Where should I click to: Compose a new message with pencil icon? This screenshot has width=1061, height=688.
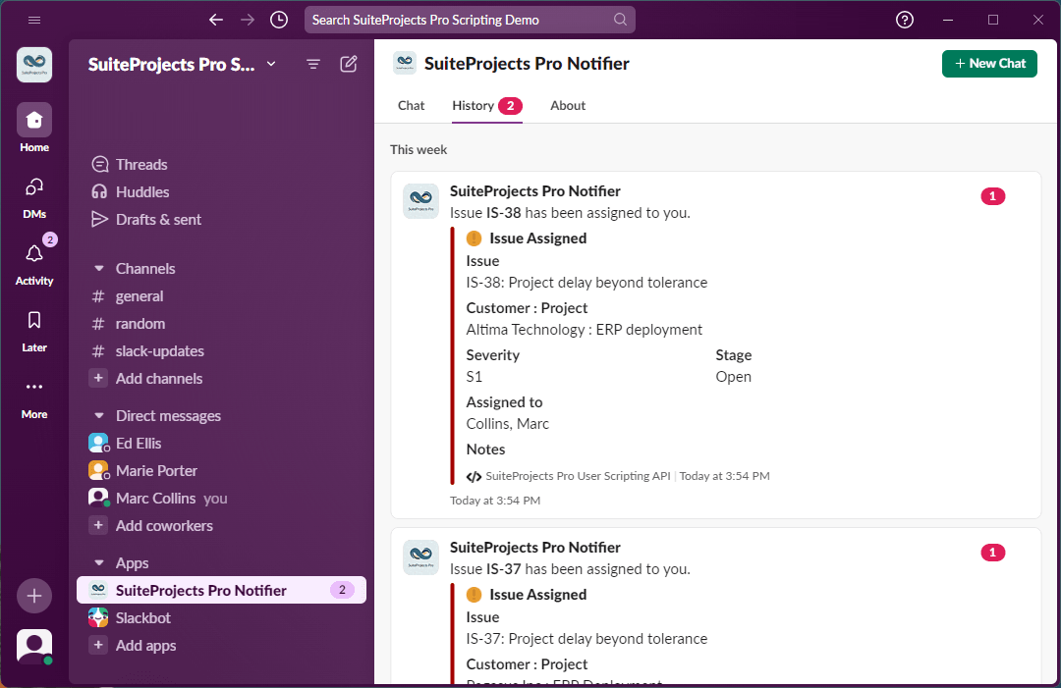click(x=349, y=64)
